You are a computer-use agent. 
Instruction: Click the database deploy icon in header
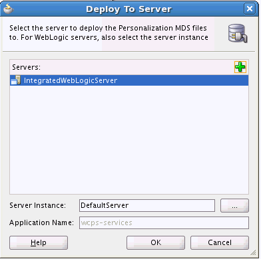pos(238,33)
